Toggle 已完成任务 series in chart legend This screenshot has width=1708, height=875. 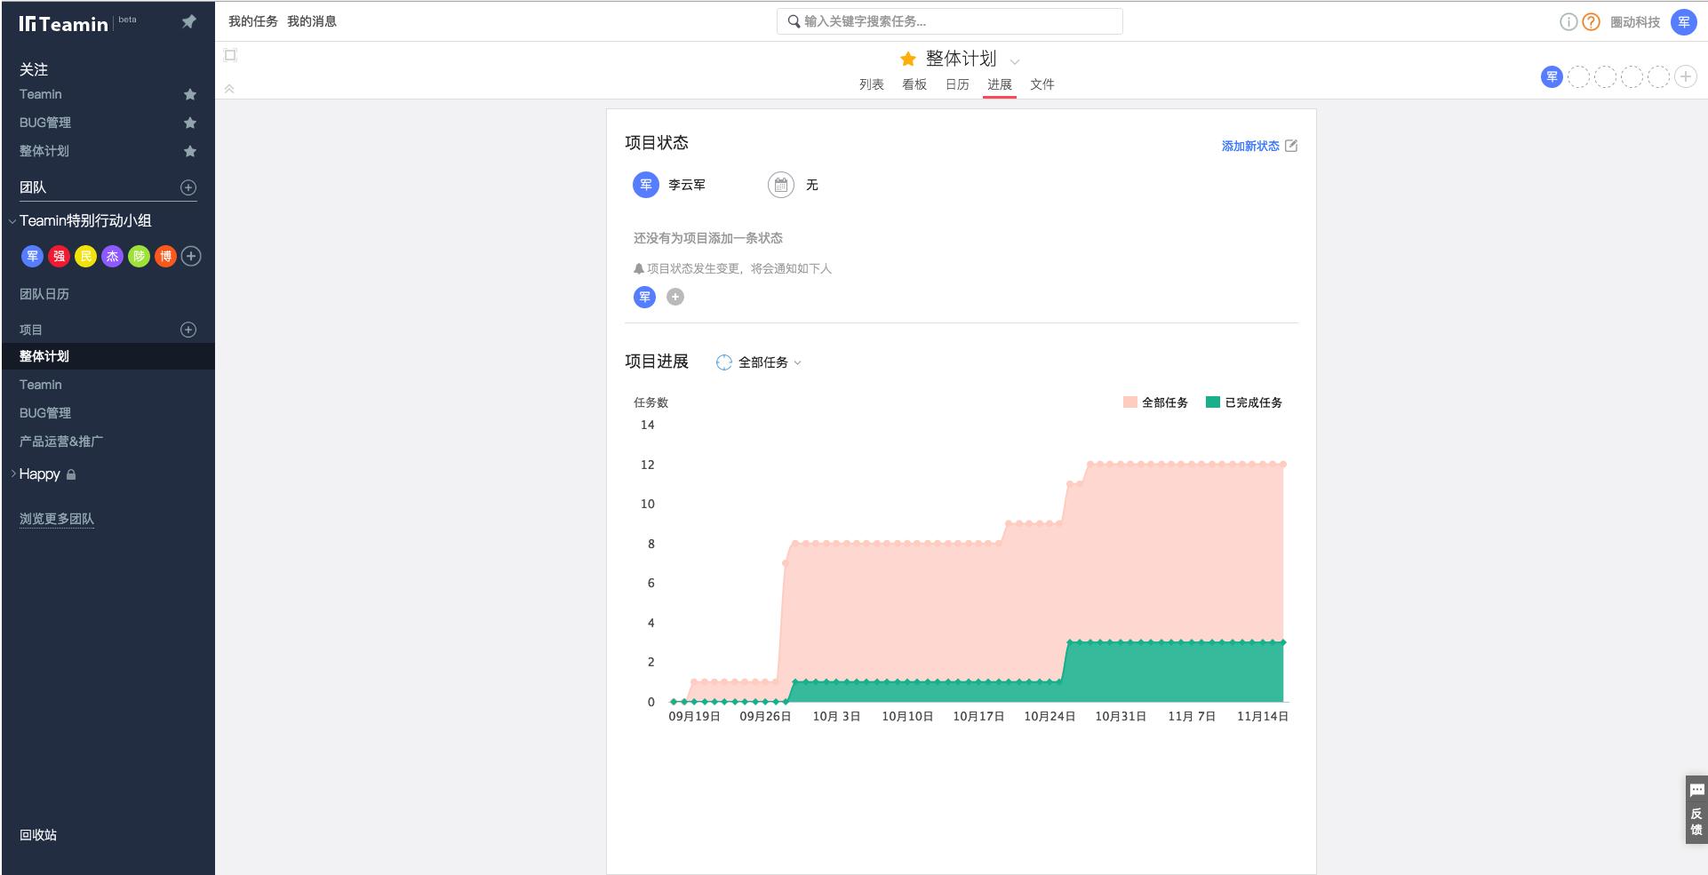point(1243,402)
